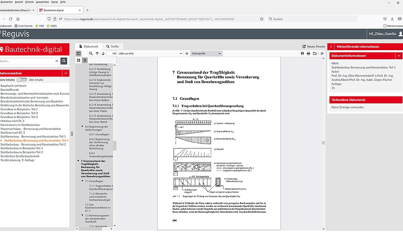
Task: Toggle the PDF sidebar panel
Action: coord(79,54)
